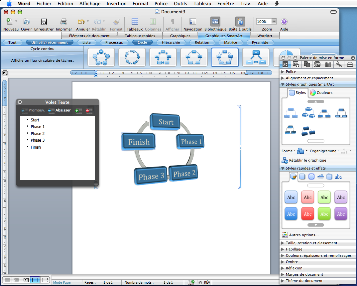Click the Ouvrir folder icon

pyautogui.click(x=27, y=22)
